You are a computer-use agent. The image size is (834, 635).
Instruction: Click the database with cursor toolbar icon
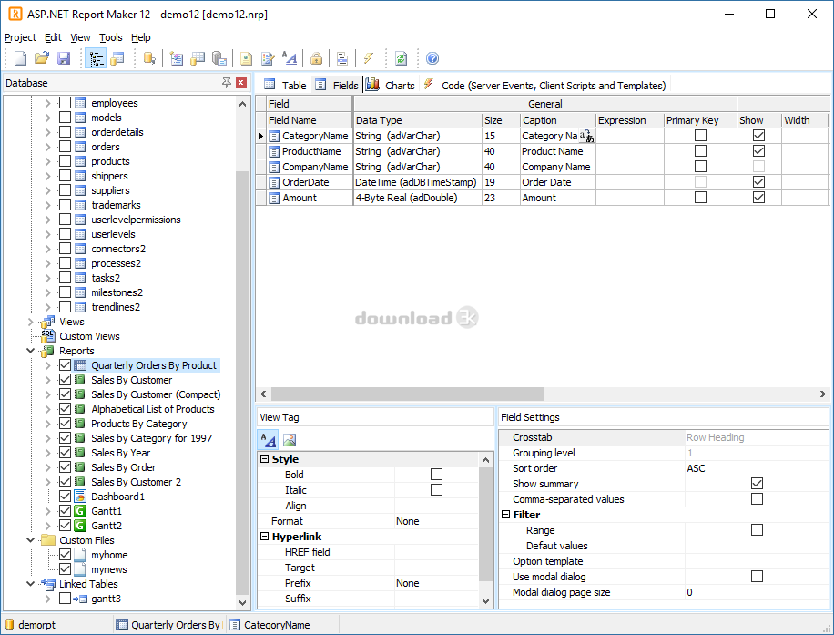pyautogui.click(x=149, y=58)
